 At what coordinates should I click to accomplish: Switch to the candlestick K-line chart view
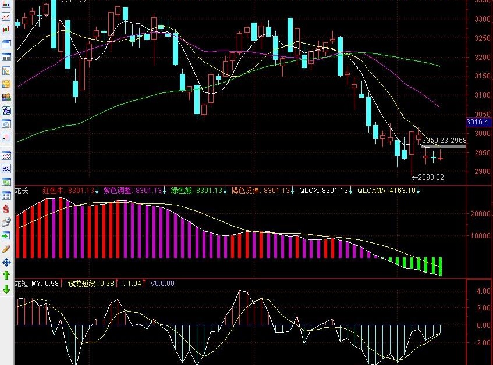coord(6,30)
